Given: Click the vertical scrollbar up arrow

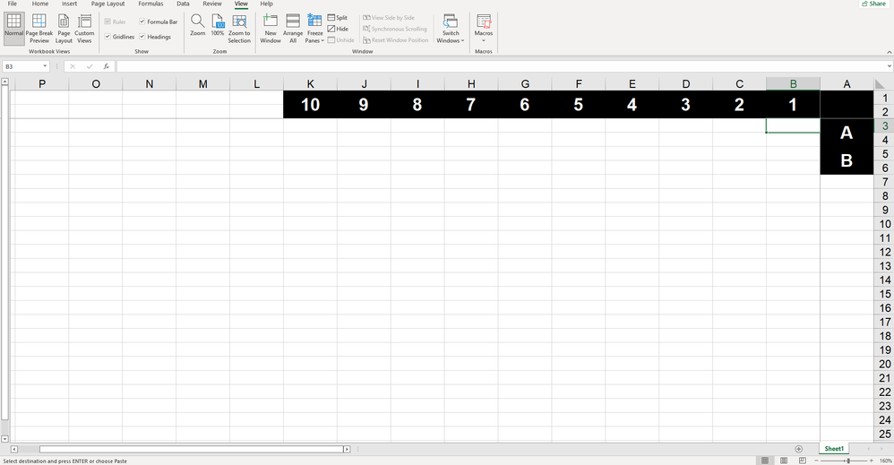Looking at the screenshot, I should click(4, 82).
